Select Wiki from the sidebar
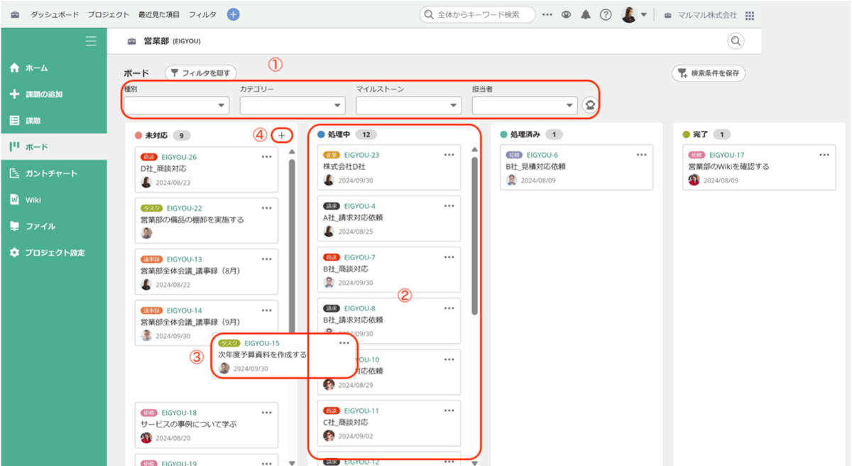Image resolution: width=852 pixels, height=466 pixels. click(33, 200)
